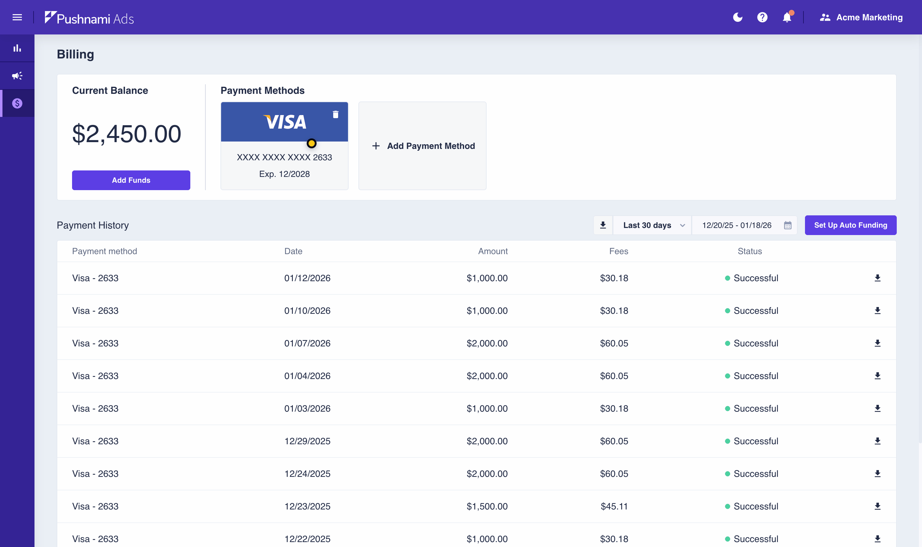This screenshot has height=547, width=922.
Task: Go to analytics bar chart sidebar icon
Action: pos(17,48)
